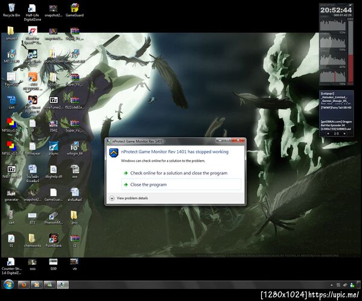Select the wllogin_64 installer icon
362x301 pixels.
pos(74,148)
